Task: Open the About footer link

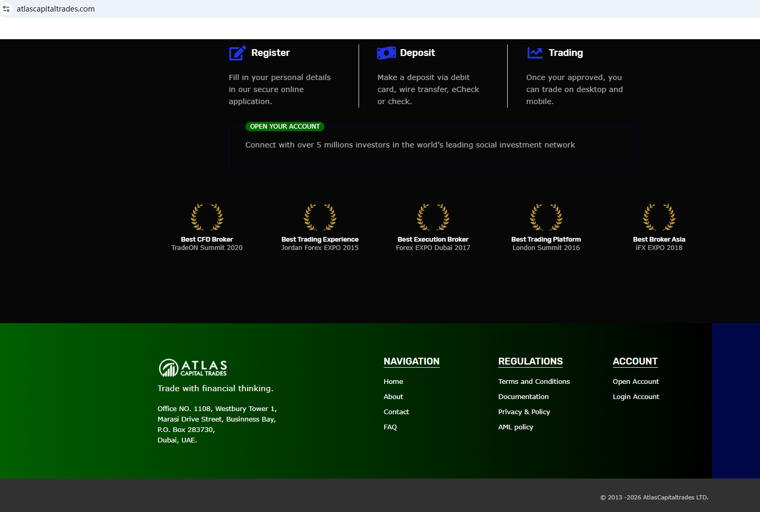Action: click(x=393, y=397)
